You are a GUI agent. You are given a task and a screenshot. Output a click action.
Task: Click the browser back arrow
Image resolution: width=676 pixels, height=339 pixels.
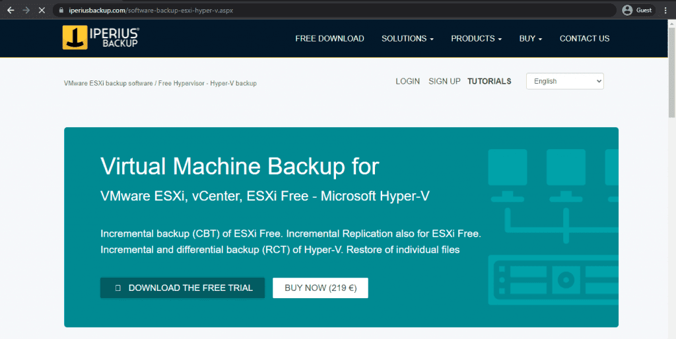click(11, 11)
